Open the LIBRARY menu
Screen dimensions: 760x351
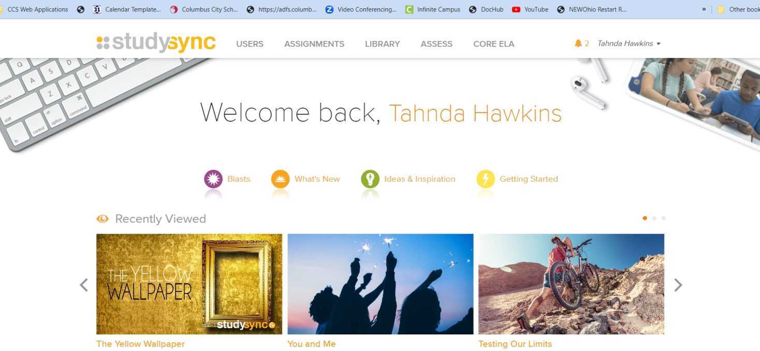(x=383, y=44)
